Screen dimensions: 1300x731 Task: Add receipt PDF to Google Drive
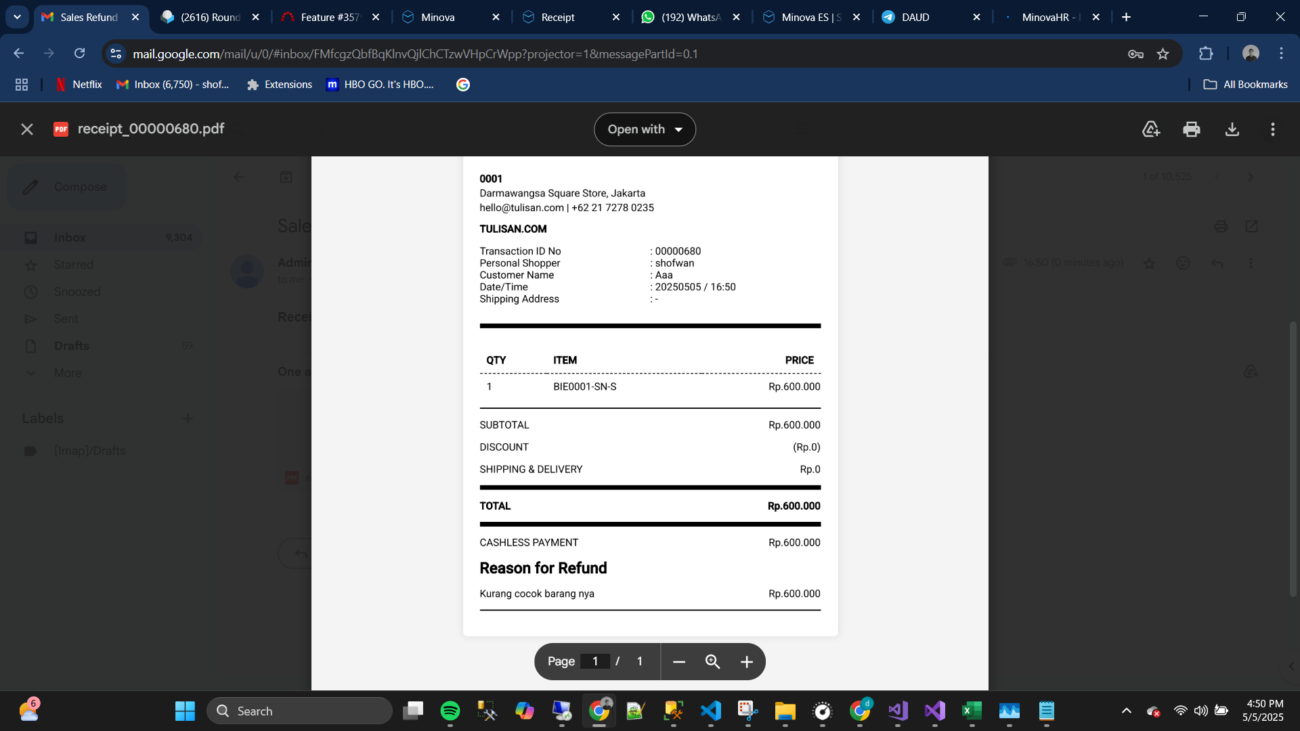point(1151,129)
